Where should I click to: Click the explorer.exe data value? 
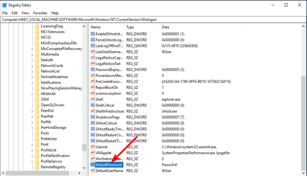click(x=171, y=99)
